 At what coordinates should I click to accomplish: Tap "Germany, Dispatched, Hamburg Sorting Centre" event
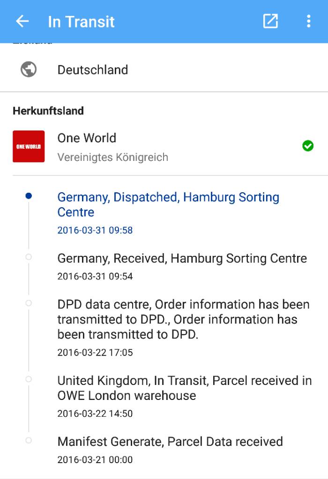click(x=168, y=204)
